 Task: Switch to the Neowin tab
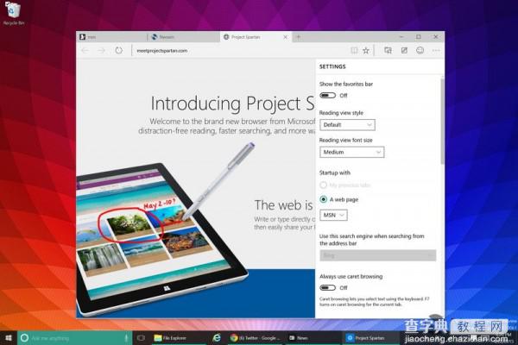(x=183, y=37)
